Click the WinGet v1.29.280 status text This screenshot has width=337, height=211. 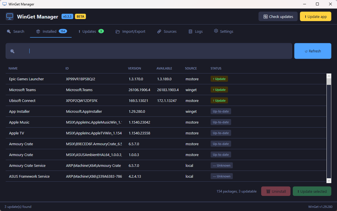click(x=320, y=207)
